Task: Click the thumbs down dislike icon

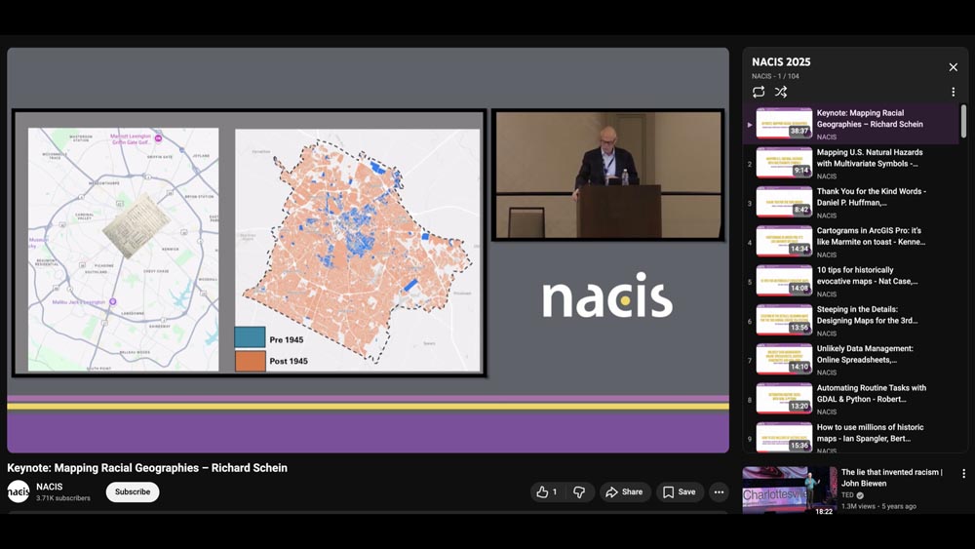Action: tap(579, 492)
